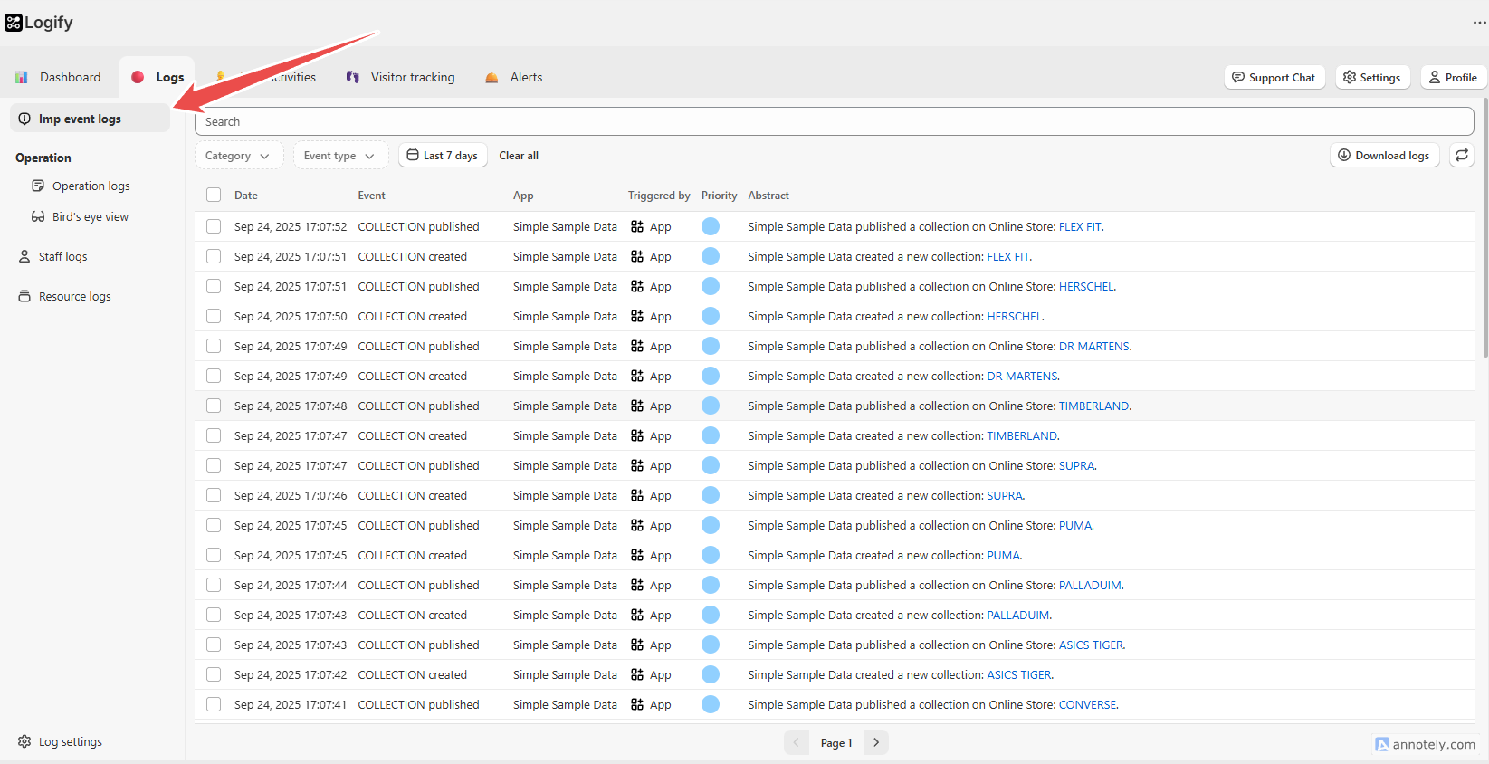Click App icon in SUPRA created row

637,495
